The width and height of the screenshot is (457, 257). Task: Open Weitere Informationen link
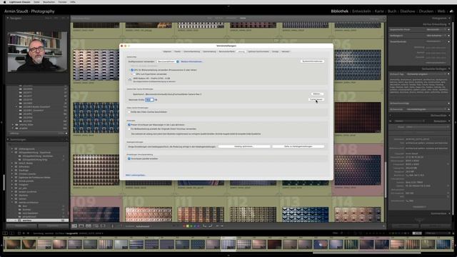(191, 61)
